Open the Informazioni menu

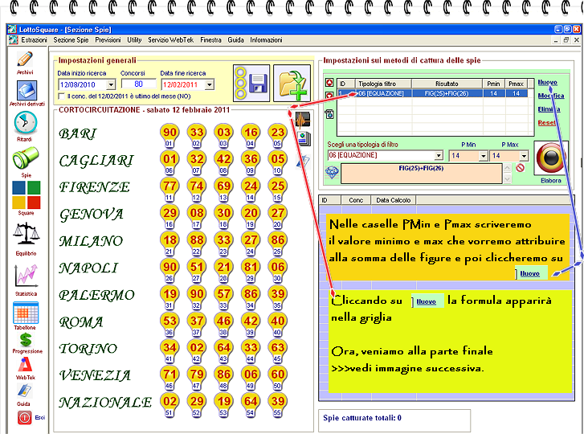[x=266, y=40]
